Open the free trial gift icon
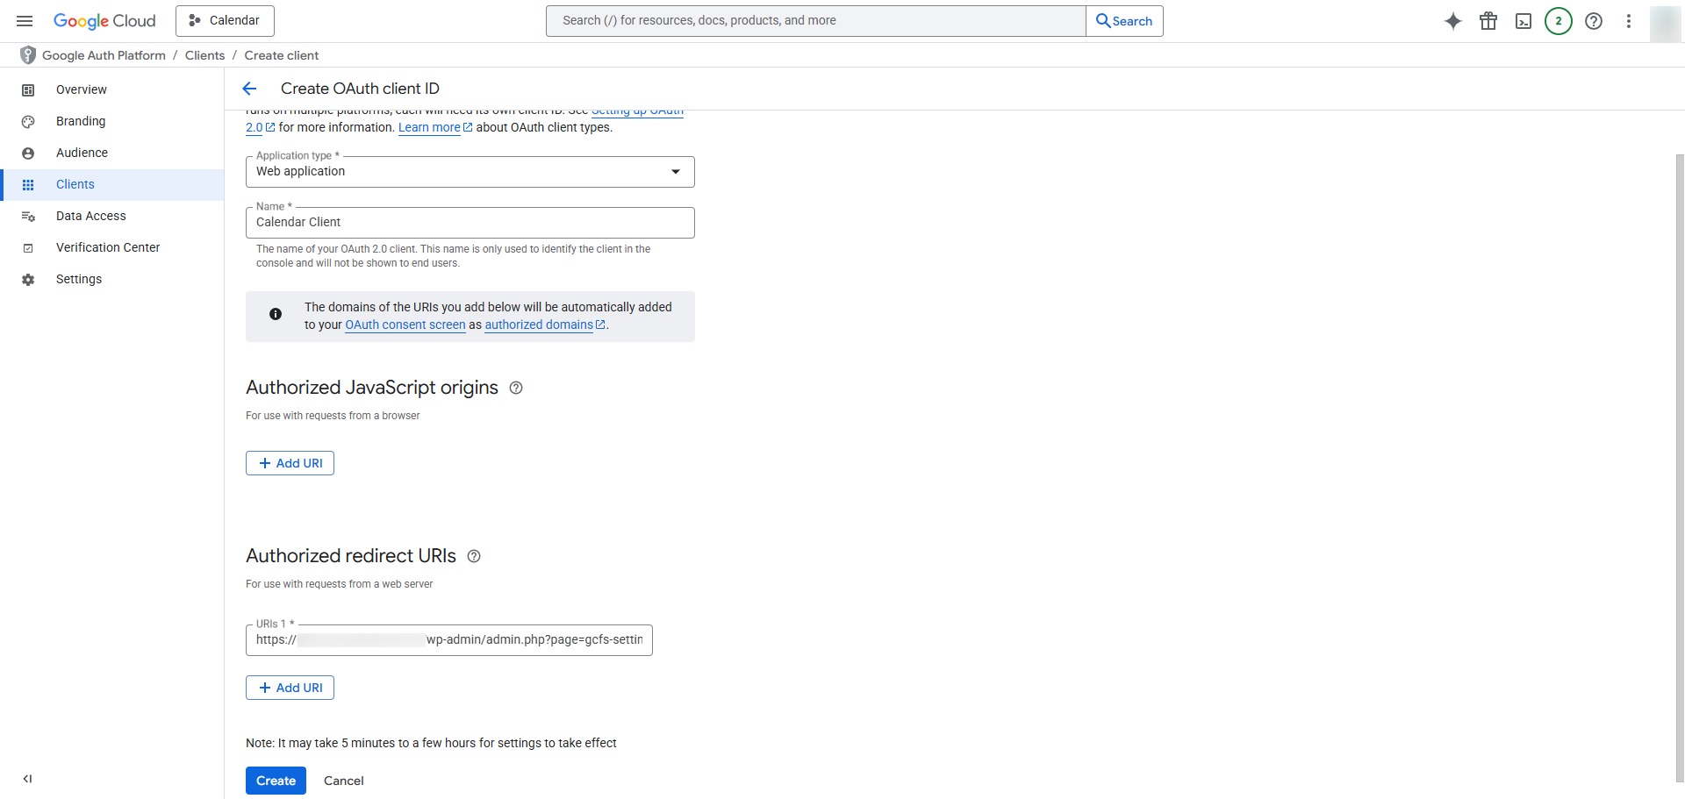 (1488, 21)
